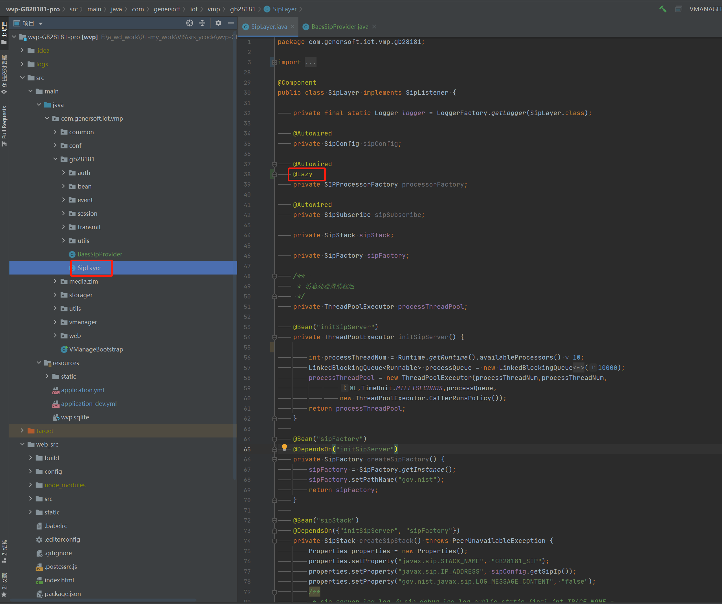Viewport: 722px width, 604px height.
Task: Click the wvp-GB28181-pro breadcrumb root
Action: coord(33,9)
